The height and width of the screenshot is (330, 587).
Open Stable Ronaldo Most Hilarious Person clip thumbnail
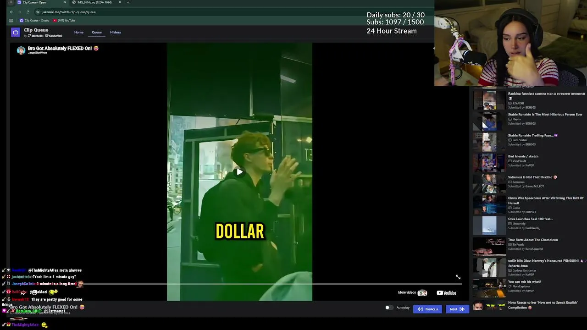489,121
